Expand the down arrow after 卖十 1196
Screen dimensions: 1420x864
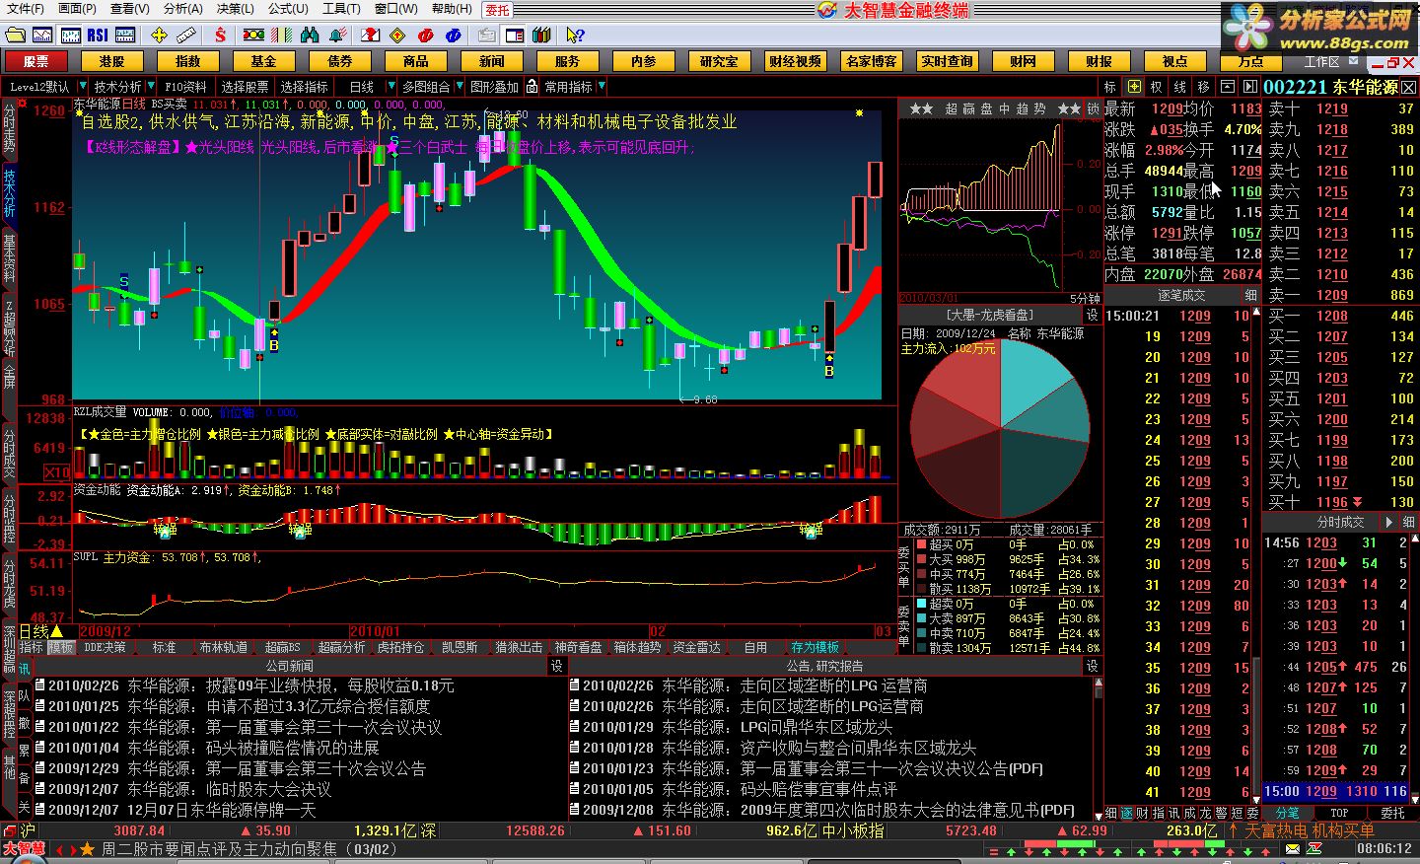[x=1357, y=502]
